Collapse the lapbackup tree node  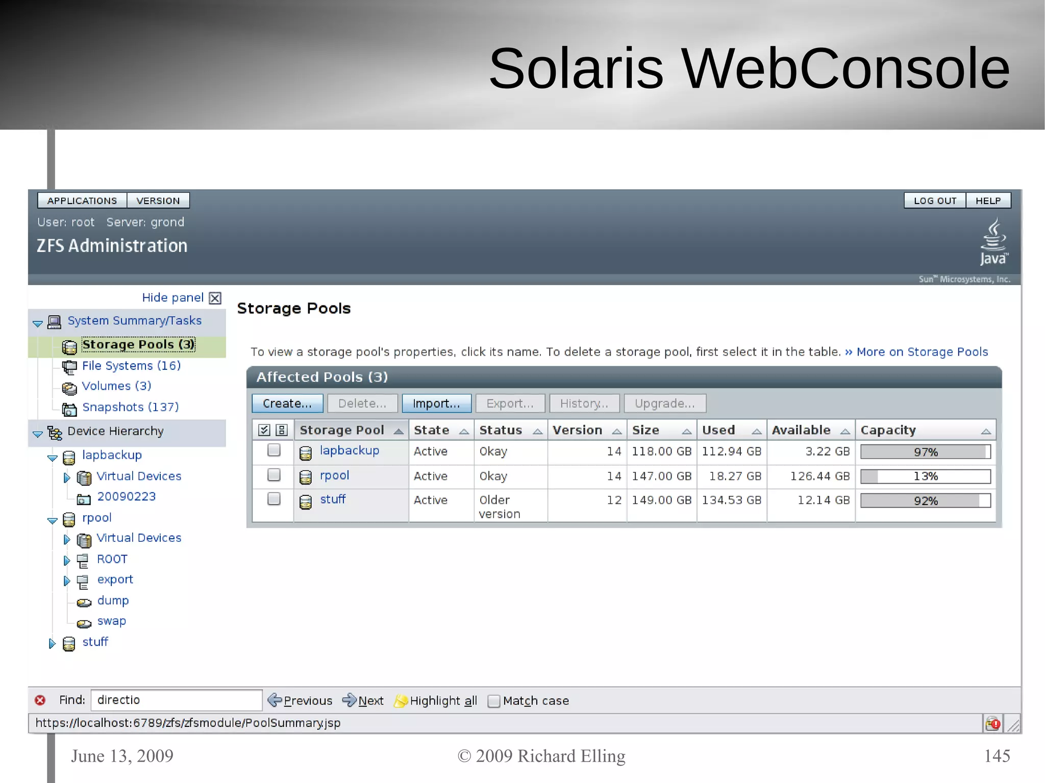[x=52, y=458]
